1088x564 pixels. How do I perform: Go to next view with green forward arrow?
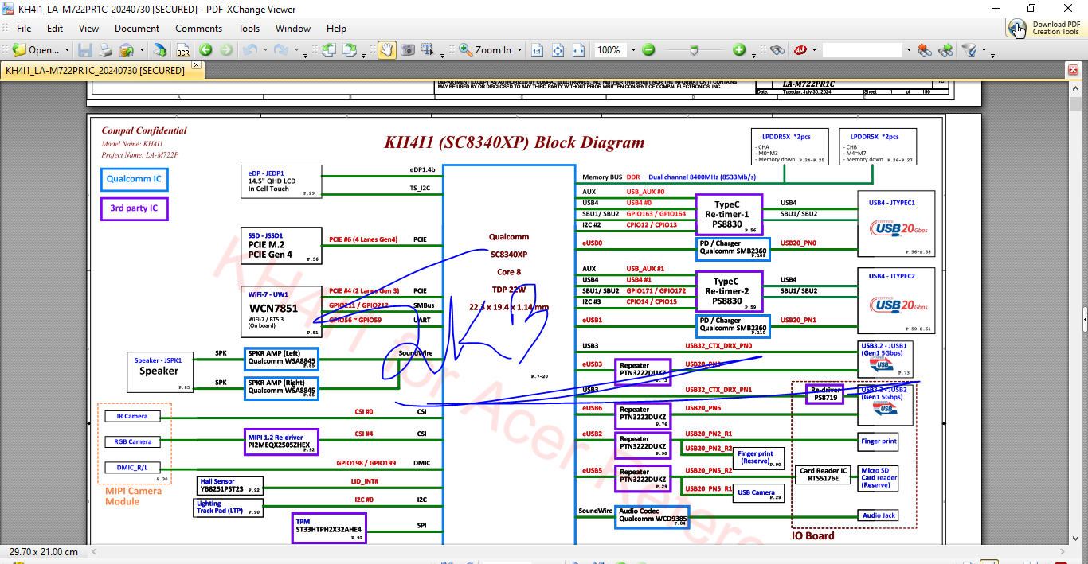(x=226, y=49)
